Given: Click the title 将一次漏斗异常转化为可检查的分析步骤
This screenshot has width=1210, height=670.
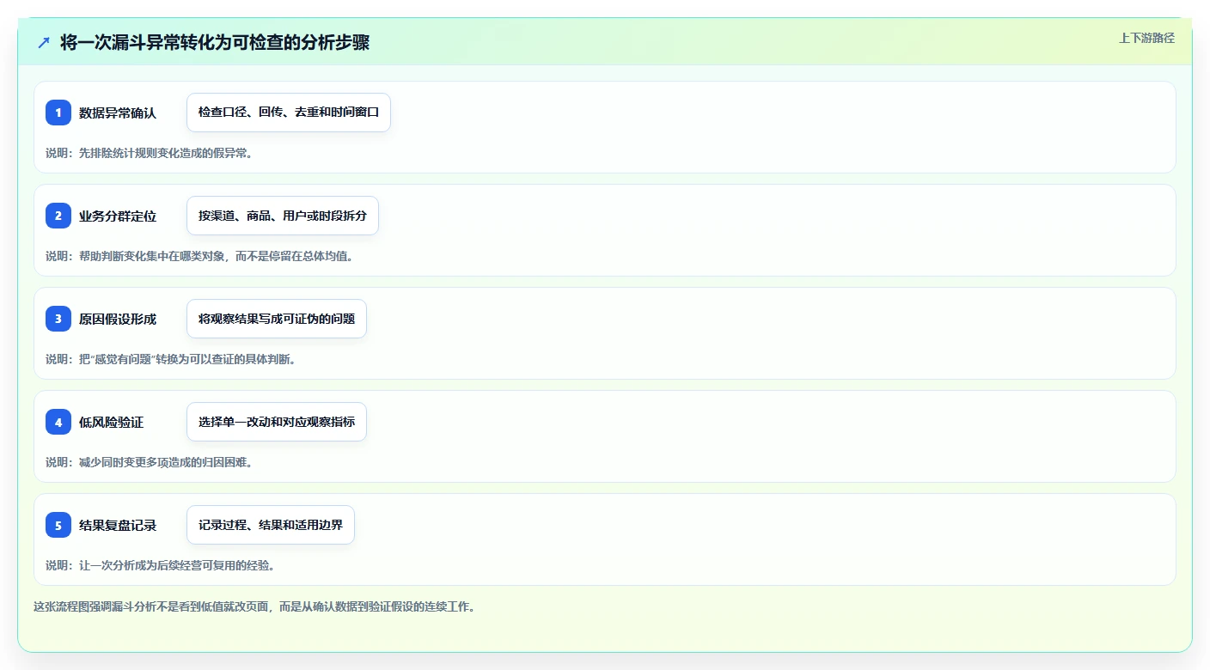Looking at the screenshot, I should 215,42.
